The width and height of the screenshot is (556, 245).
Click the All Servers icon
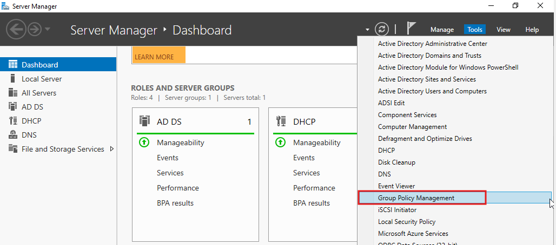point(13,93)
